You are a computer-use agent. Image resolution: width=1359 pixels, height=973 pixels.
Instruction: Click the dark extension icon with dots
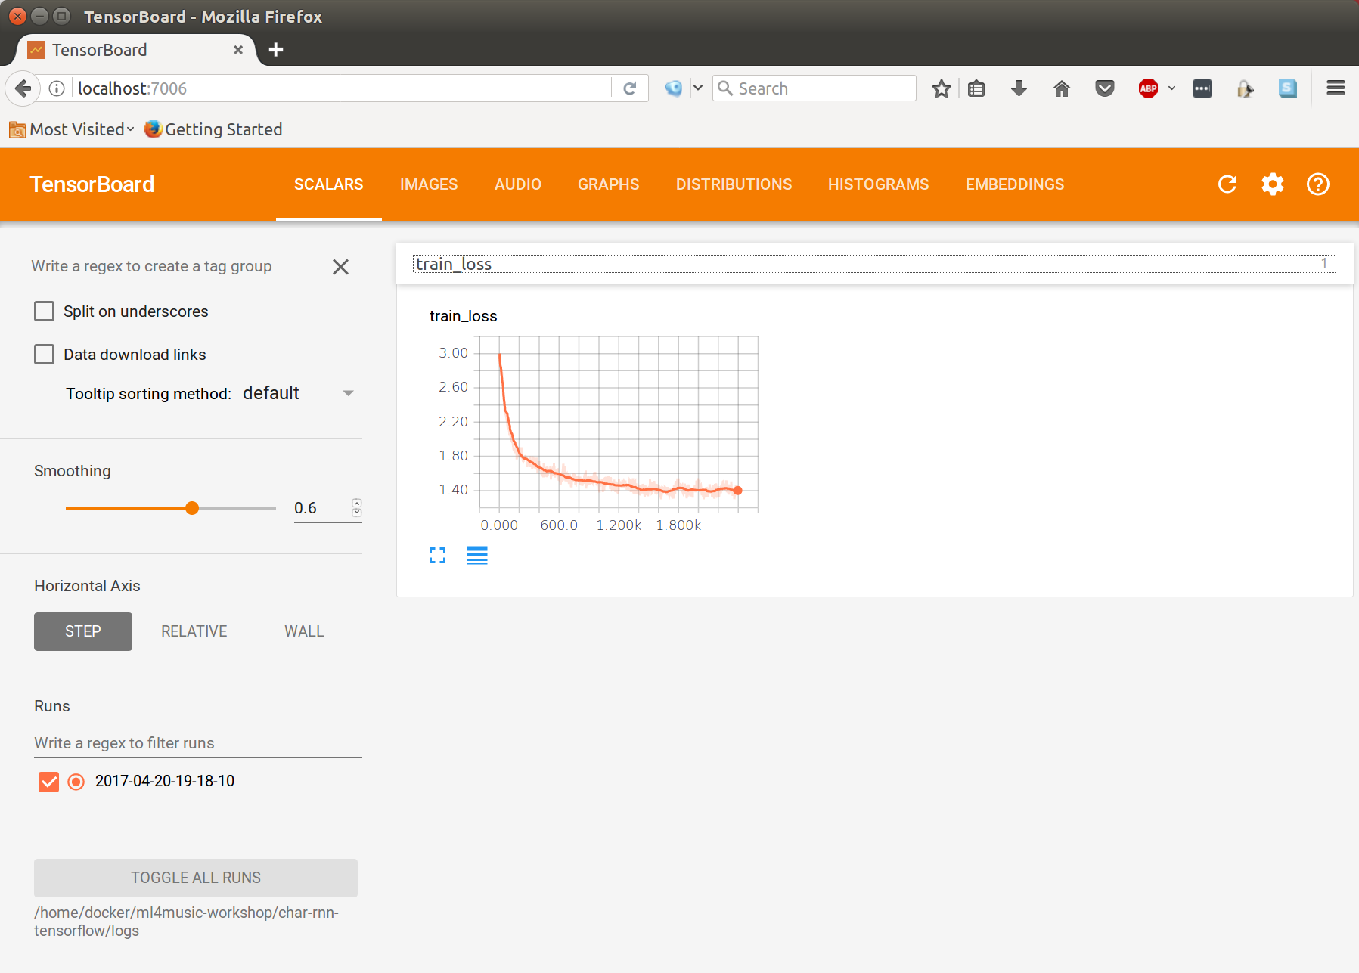[x=1202, y=88]
